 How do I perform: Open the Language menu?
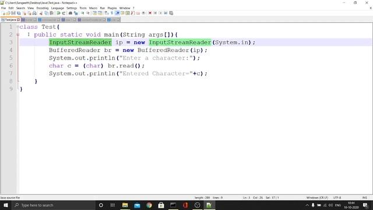[57, 8]
